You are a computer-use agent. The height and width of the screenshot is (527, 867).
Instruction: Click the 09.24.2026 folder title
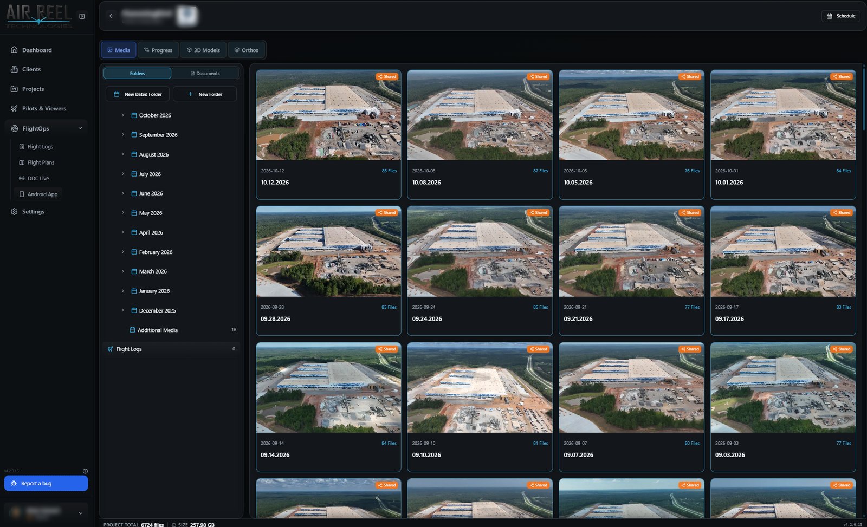point(427,319)
